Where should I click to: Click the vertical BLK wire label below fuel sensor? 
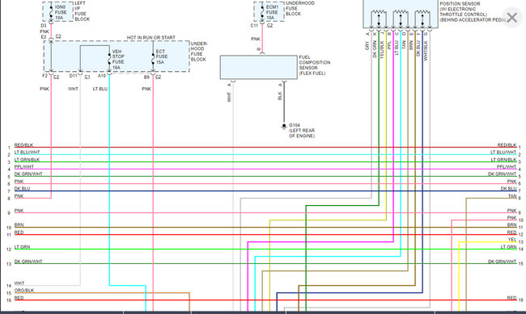pos(280,96)
